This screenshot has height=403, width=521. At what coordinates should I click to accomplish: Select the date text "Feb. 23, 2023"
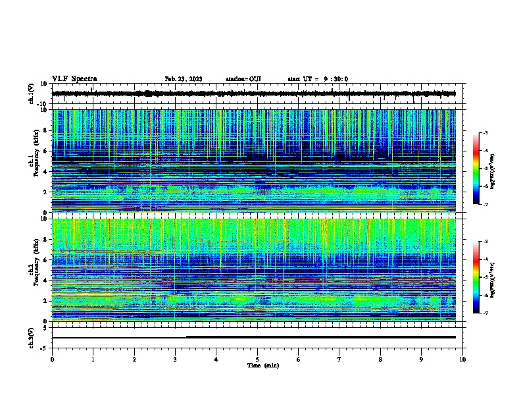coord(184,79)
